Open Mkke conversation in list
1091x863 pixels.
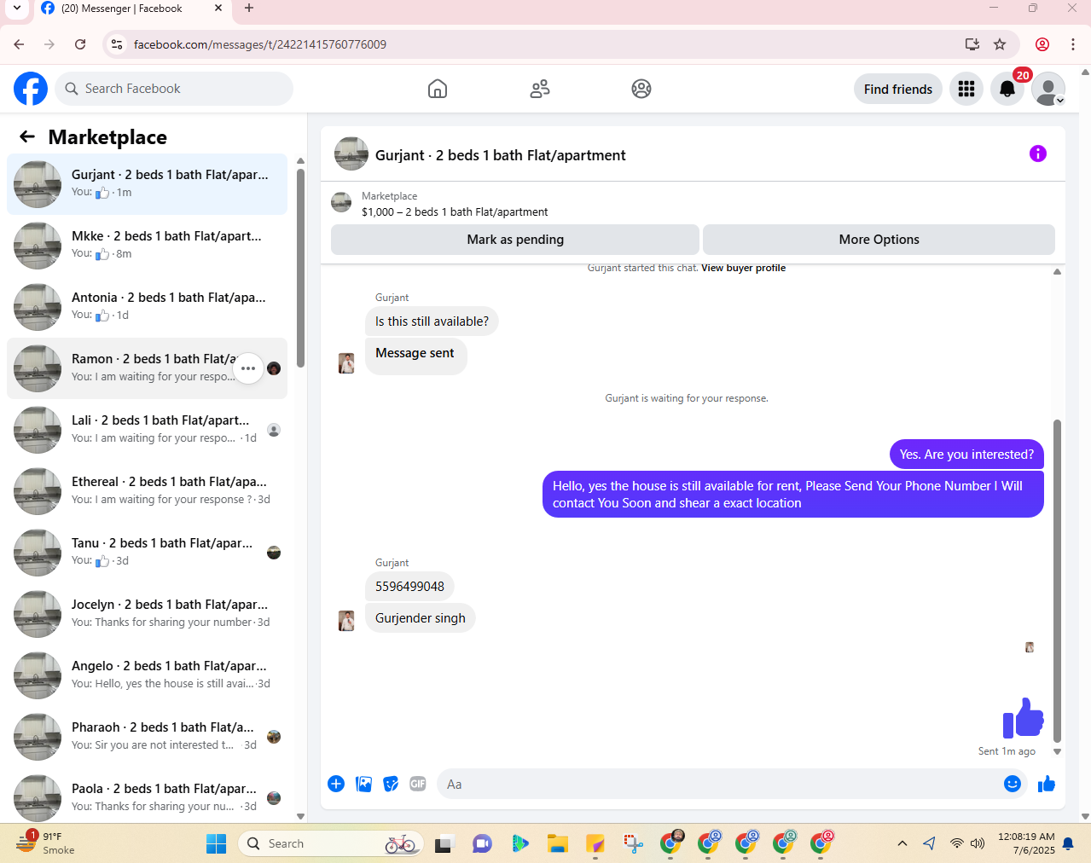pos(147,246)
